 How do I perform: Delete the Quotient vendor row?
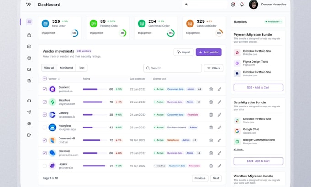point(211,89)
